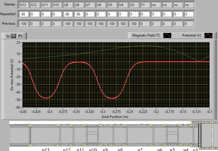The height and width of the screenshot is (151, 218).
Task: Select the U4 name cell
Action: (123, 5)
